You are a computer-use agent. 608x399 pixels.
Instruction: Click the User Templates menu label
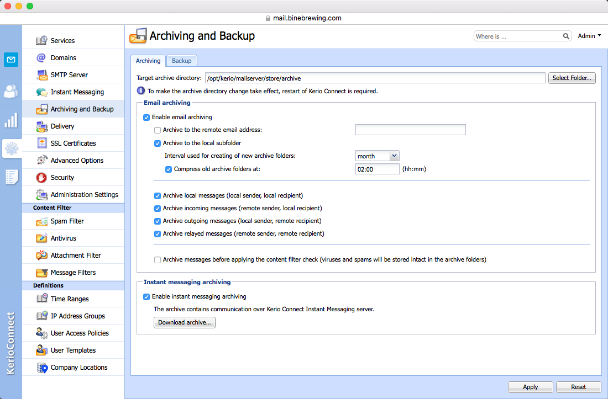point(73,350)
